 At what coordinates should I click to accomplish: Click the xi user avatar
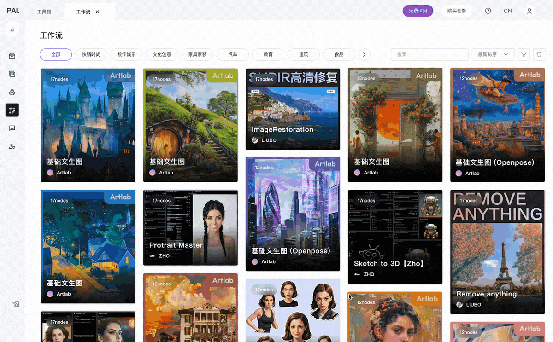[x=12, y=29]
